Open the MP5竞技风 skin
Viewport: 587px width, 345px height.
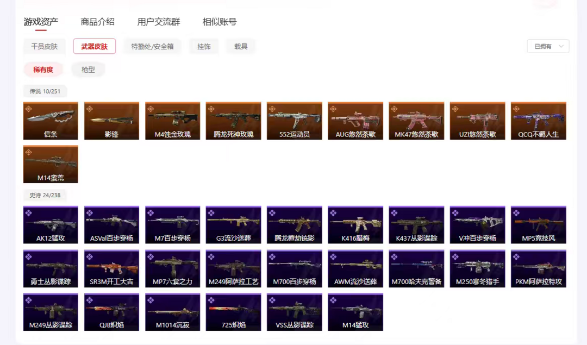click(x=538, y=225)
